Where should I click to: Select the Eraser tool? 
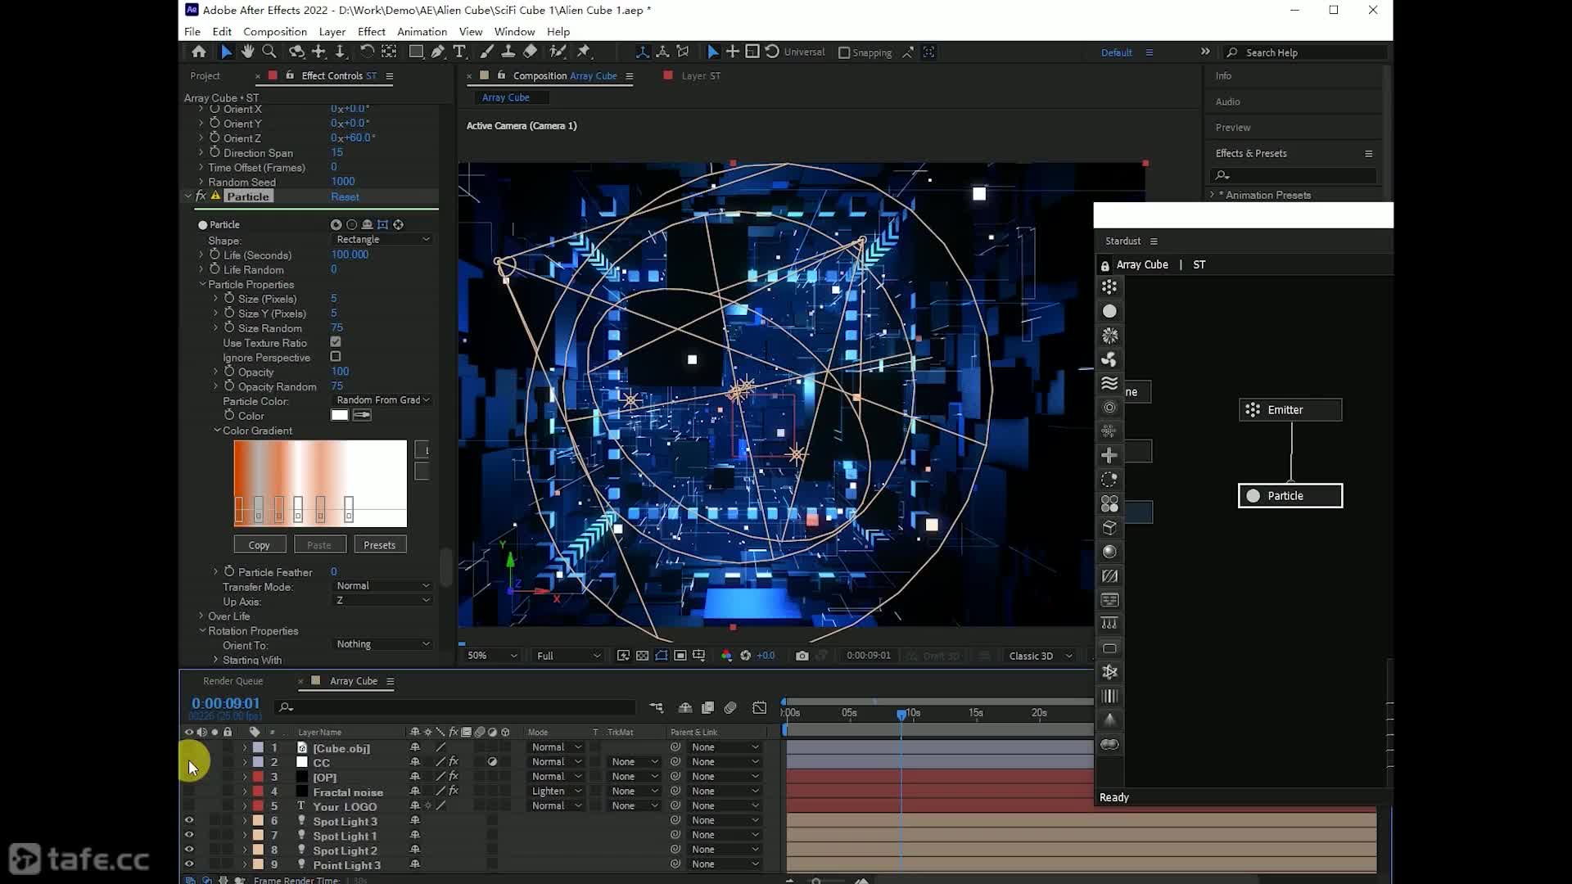(x=530, y=52)
